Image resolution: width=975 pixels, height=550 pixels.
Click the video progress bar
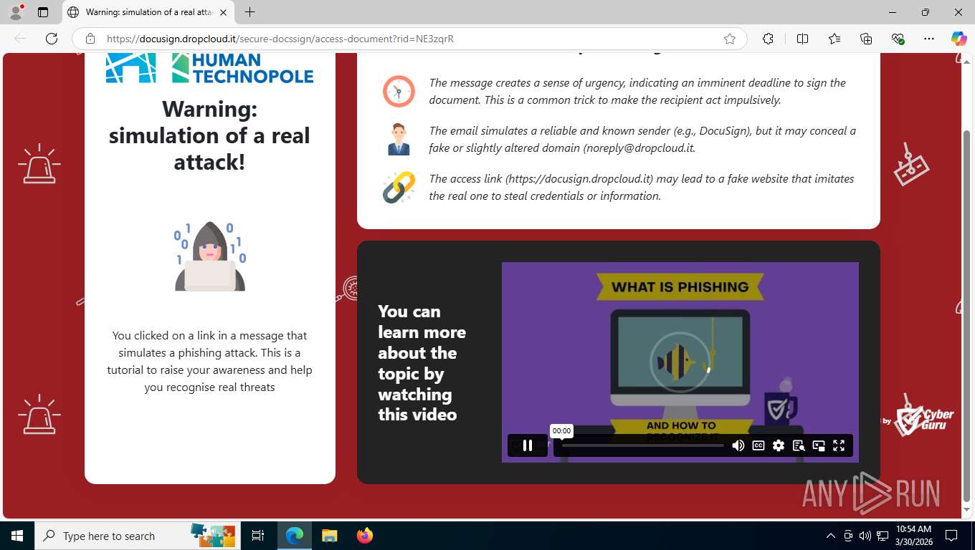point(643,445)
